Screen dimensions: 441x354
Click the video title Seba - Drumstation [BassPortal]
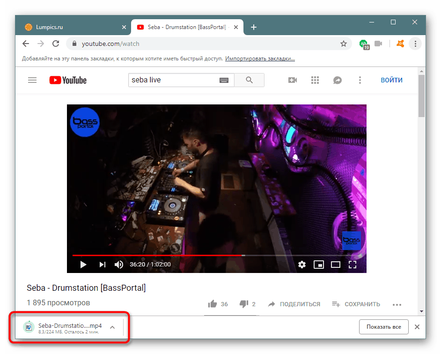tap(86, 288)
